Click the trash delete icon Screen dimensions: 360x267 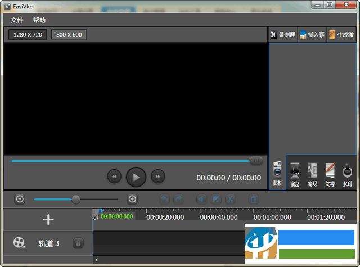point(254,200)
